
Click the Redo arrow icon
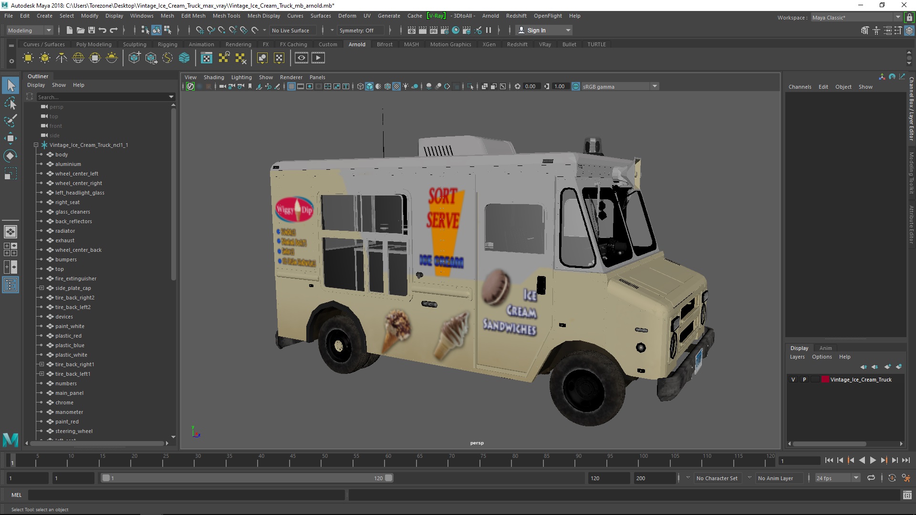click(114, 30)
